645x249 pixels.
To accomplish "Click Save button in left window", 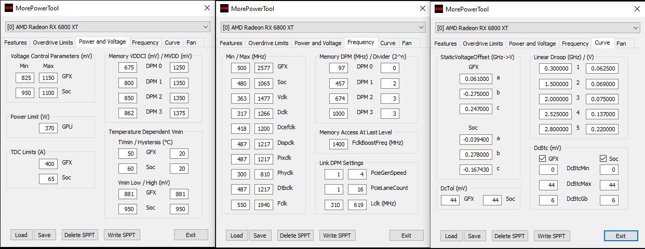I will click(x=45, y=235).
